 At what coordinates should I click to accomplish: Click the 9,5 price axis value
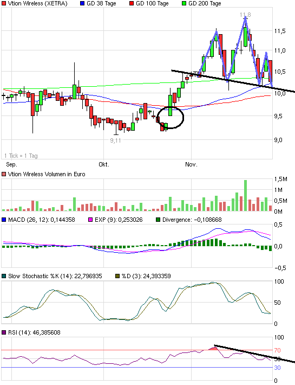point(278,116)
